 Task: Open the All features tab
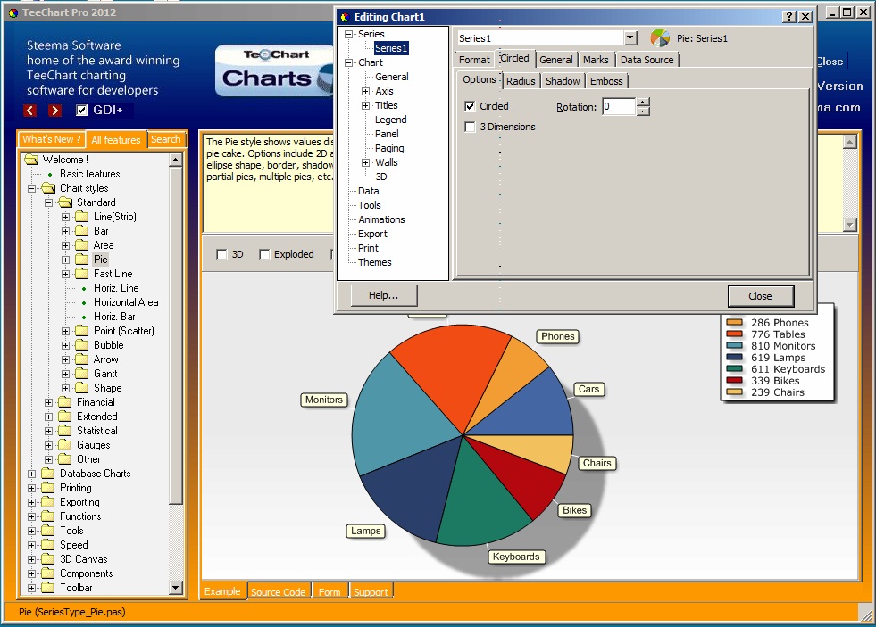click(116, 139)
